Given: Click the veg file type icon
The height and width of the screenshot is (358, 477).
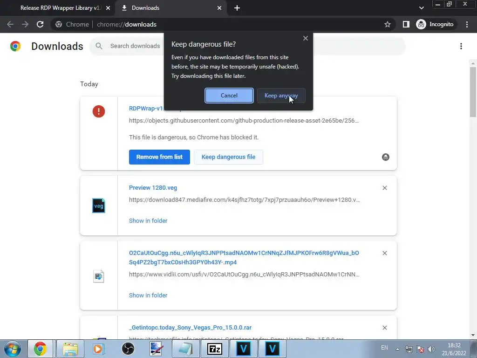Looking at the screenshot, I should click(x=99, y=206).
